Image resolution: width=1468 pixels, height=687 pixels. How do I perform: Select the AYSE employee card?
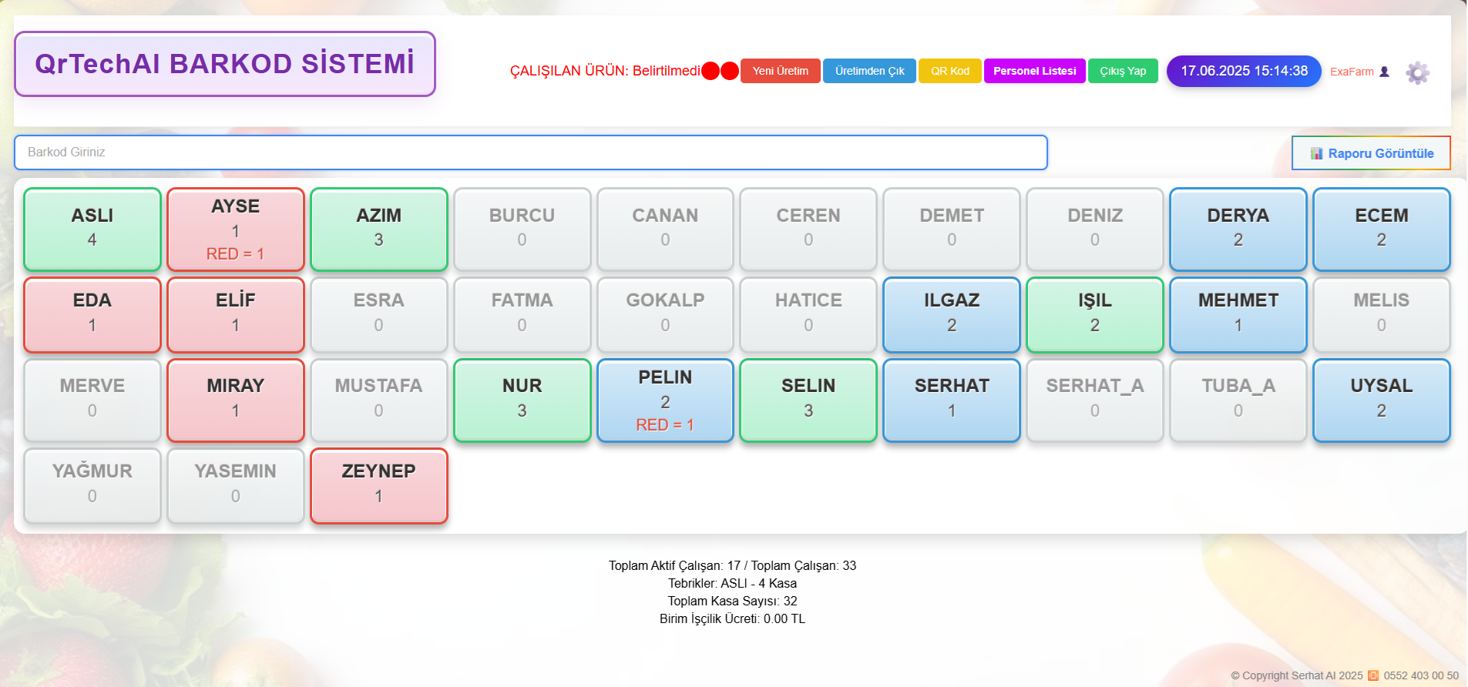coord(236,230)
